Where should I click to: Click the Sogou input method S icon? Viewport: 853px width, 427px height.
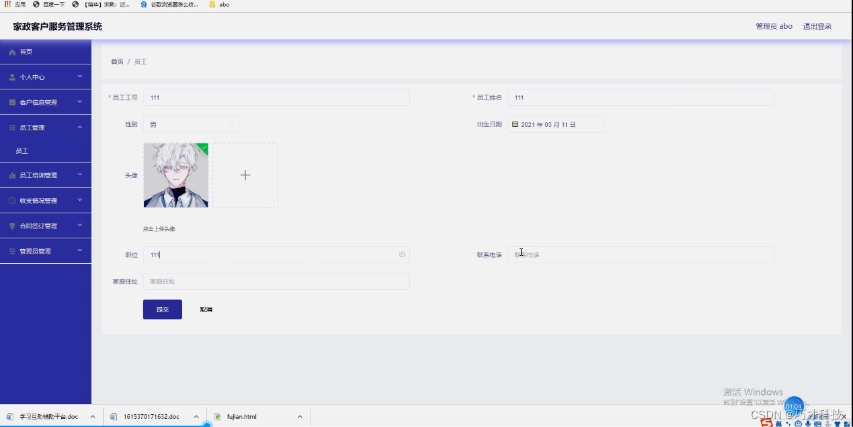766,422
